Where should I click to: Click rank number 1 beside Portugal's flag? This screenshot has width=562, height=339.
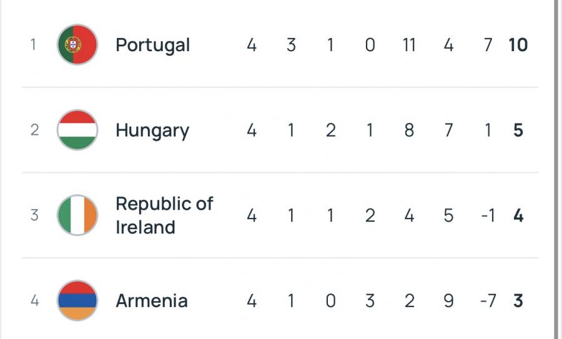coord(34,45)
